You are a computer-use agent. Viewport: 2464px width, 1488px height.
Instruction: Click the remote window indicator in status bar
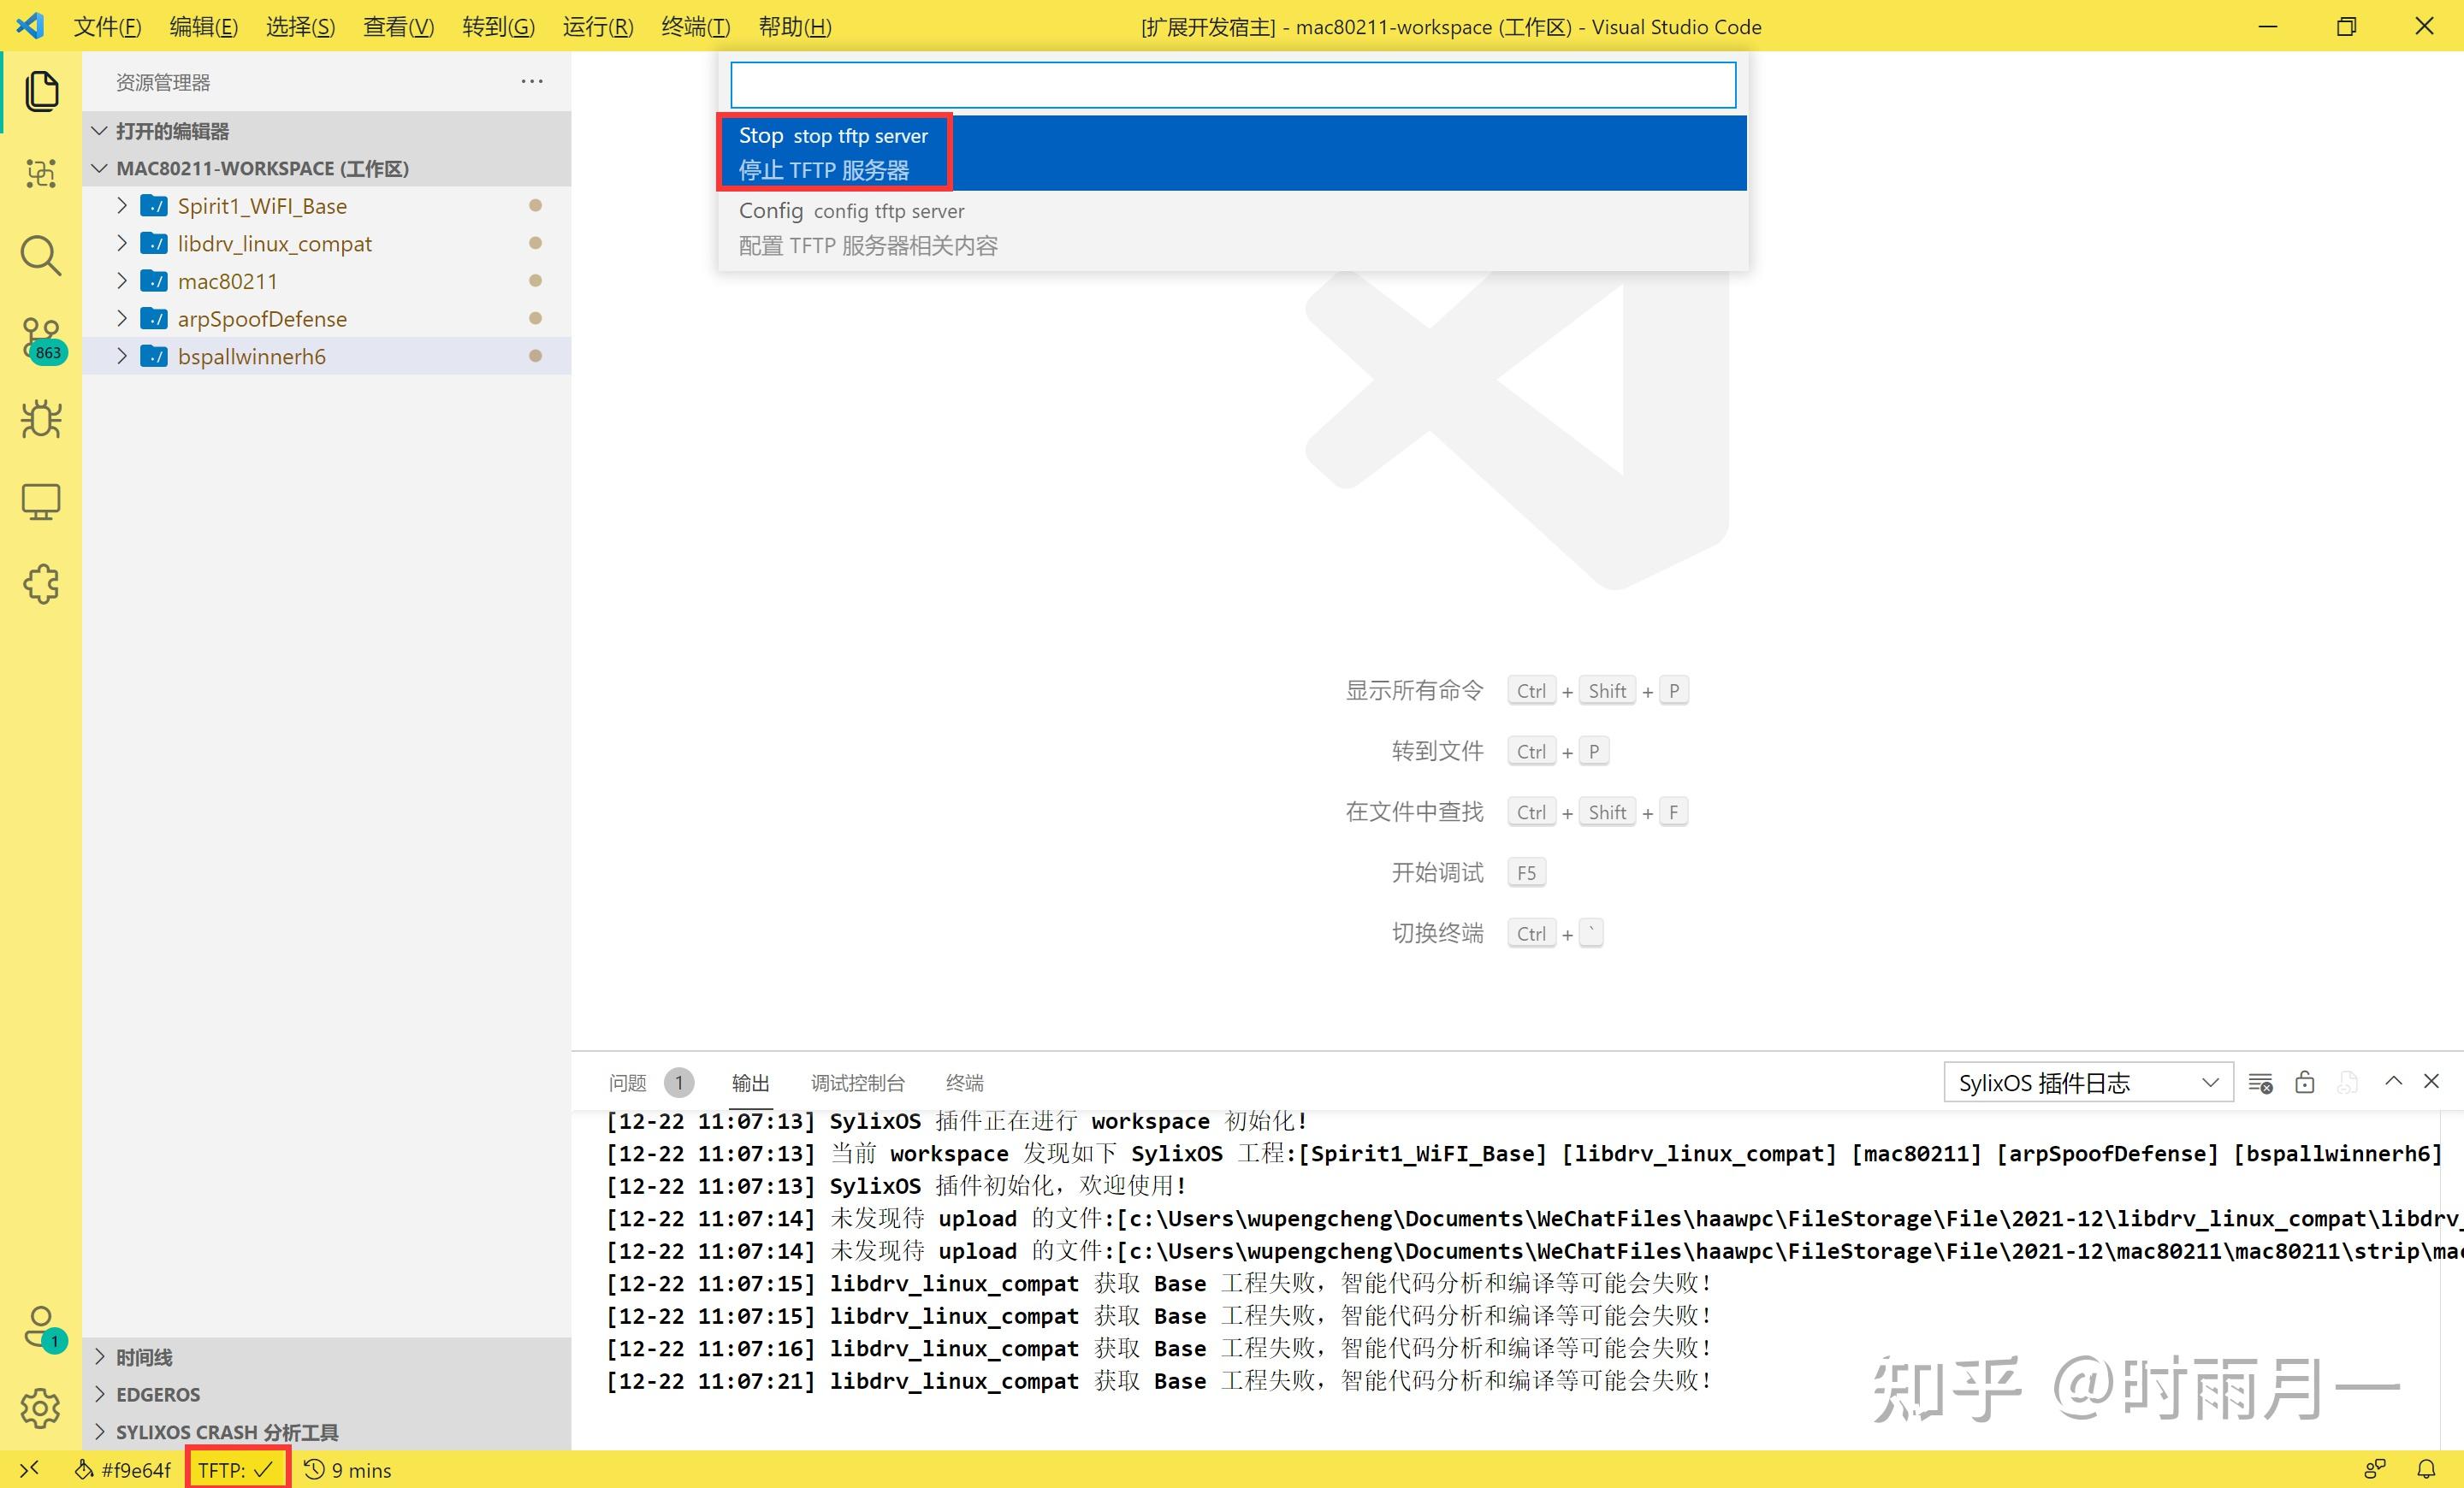[x=29, y=1469]
